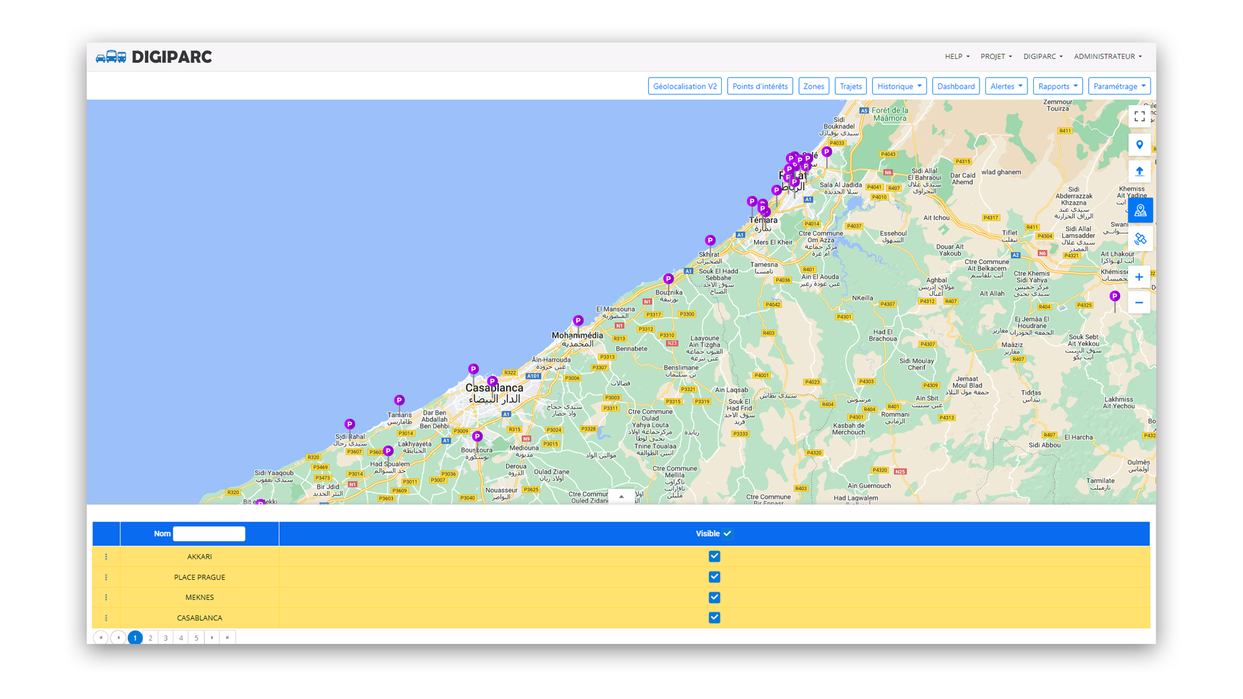The image size is (1243, 699).
Task: Toggle the Visible header checkbox
Action: pos(728,534)
